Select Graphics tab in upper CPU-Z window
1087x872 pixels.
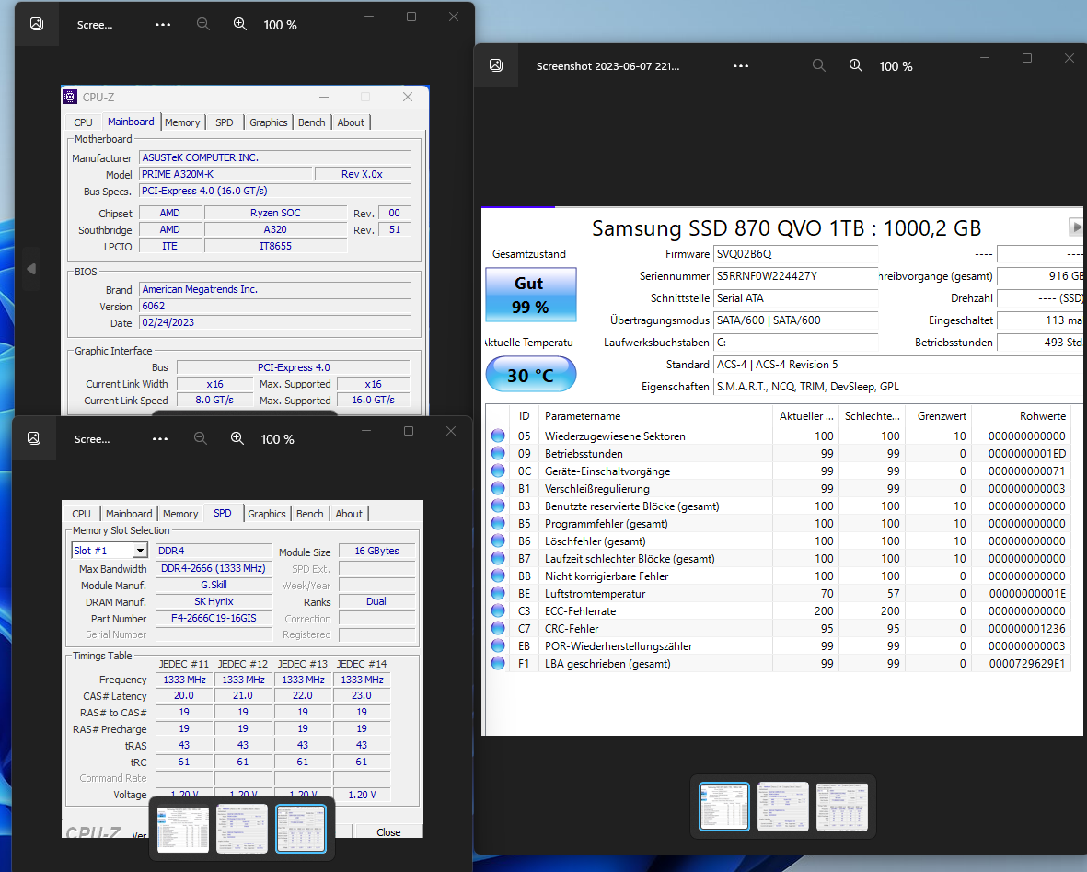pyautogui.click(x=268, y=122)
